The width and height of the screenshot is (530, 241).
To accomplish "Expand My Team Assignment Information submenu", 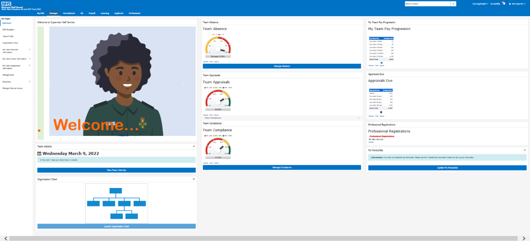I will coord(30,66).
